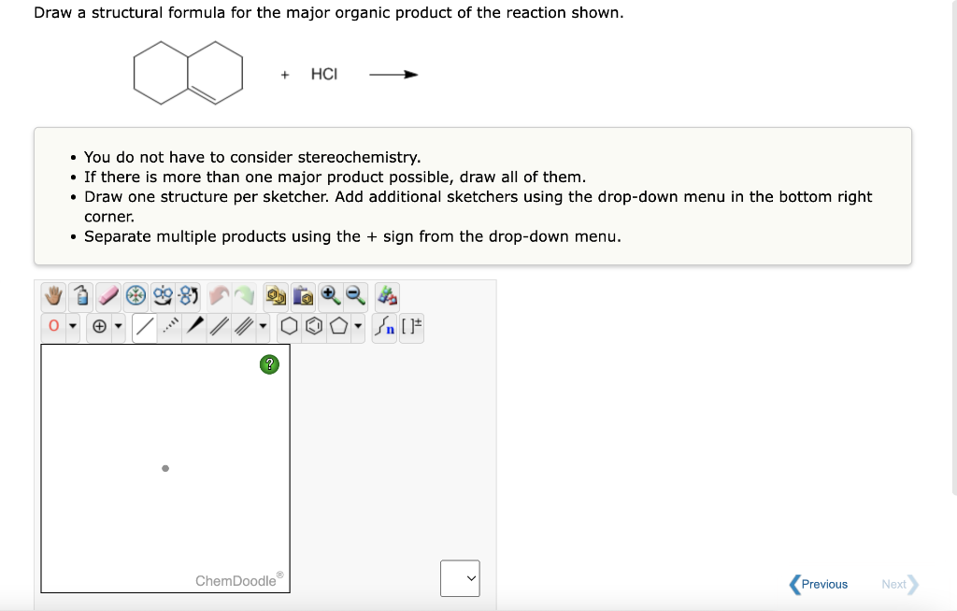Open the ring types dropdown arrow

tap(358, 327)
